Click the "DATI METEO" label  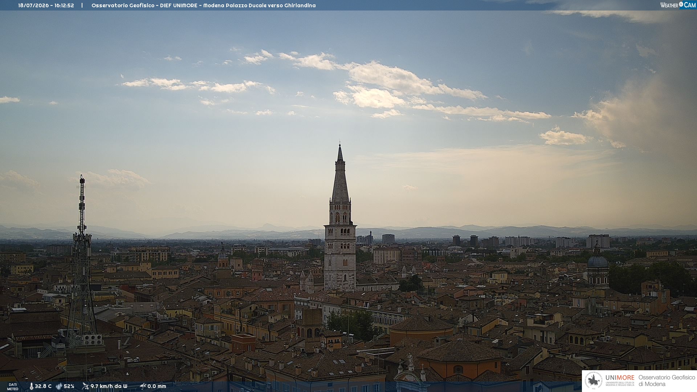[13, 387]
